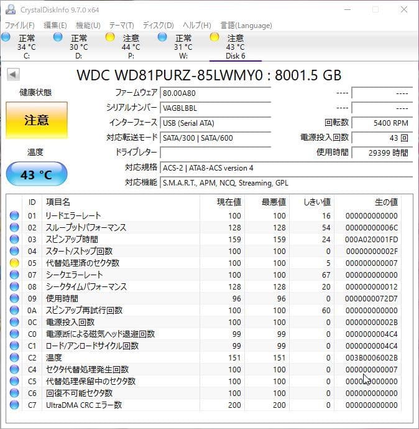Click the firmware field showing 80.00A80
The height and width of the screenshot is (429, 419).
(x=216, y=93)
